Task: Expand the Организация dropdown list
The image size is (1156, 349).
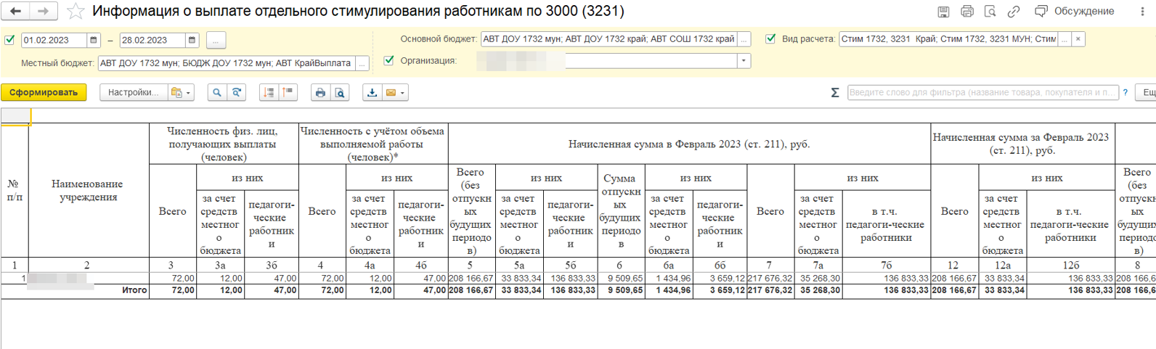Action: pyautogui.click(x=744, y=61)
